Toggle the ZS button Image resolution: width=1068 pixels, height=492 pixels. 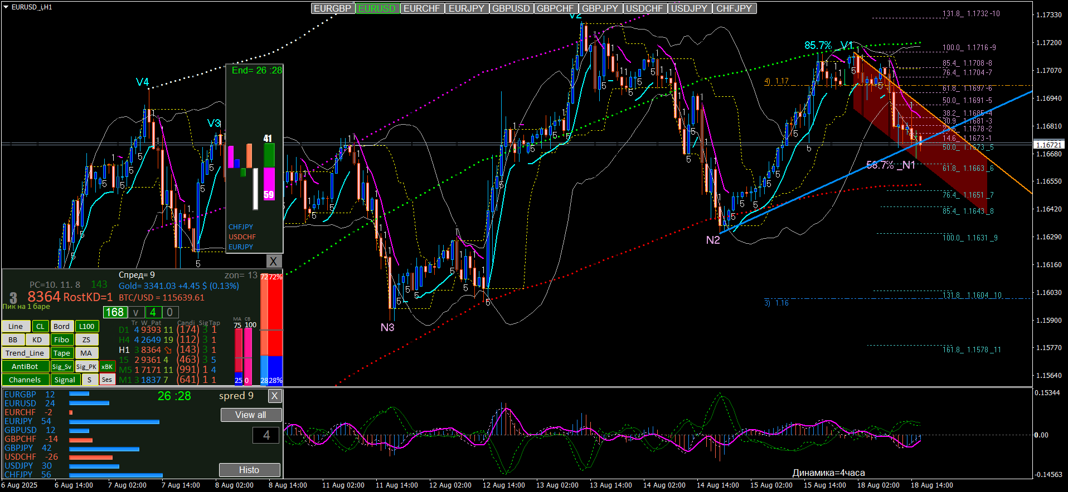point(86,340)
